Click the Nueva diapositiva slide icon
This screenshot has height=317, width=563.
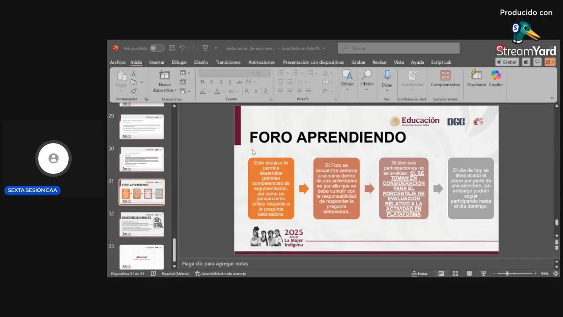tap(164, 75)
